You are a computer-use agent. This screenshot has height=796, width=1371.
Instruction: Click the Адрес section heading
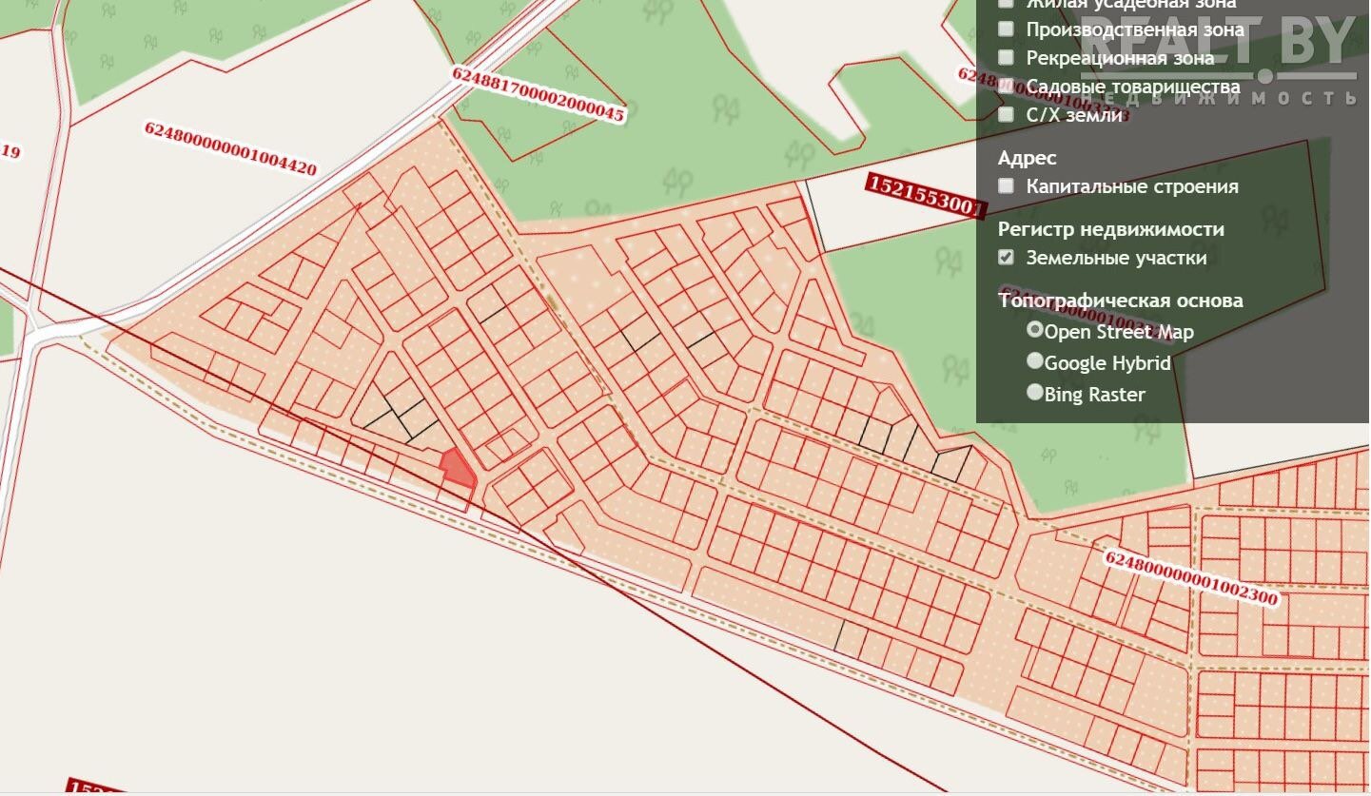(x=1027, y=158)
